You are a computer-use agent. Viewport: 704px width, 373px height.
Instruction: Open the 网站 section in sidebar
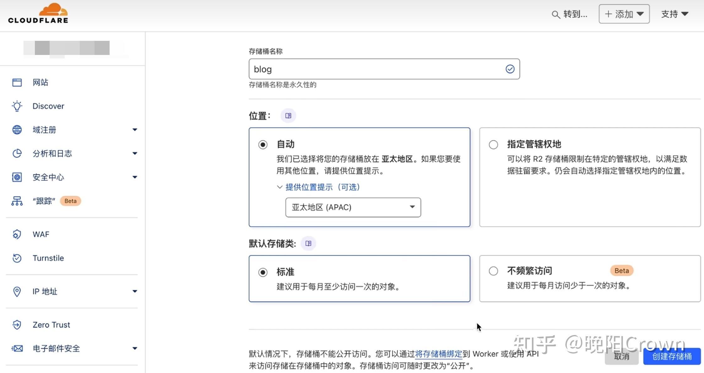[x=40, y=82]
